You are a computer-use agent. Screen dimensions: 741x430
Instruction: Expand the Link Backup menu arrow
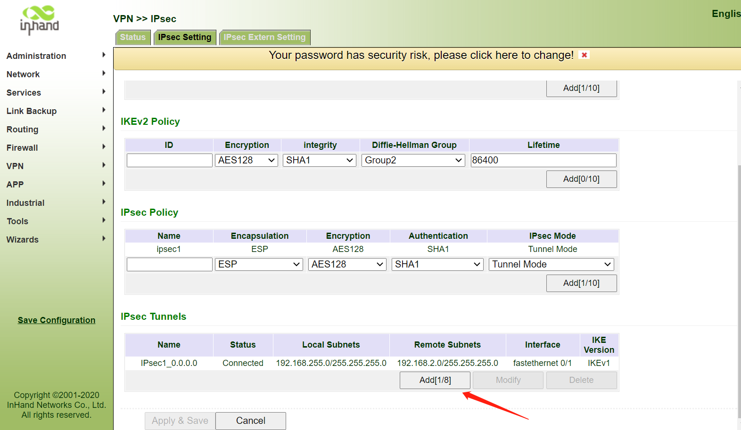point(104,110)
